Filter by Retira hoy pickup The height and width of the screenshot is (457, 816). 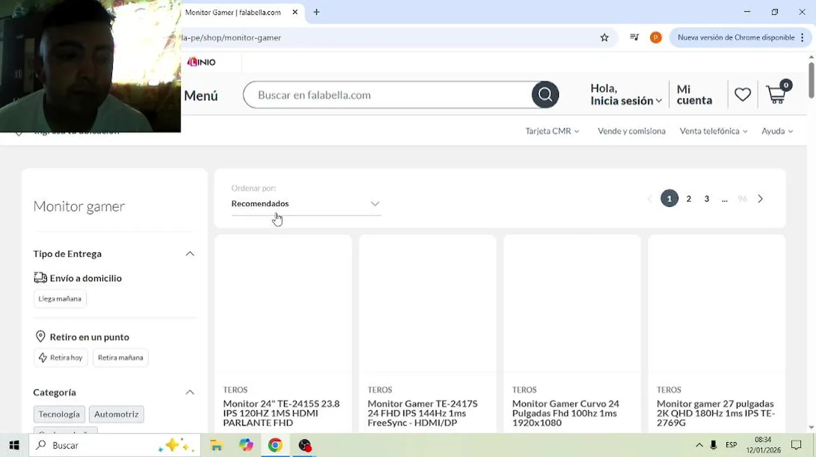tap(60, 357)
